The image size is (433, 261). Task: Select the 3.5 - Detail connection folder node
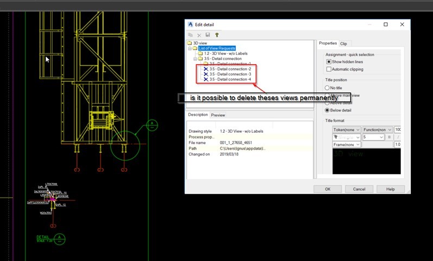point(223,59)
